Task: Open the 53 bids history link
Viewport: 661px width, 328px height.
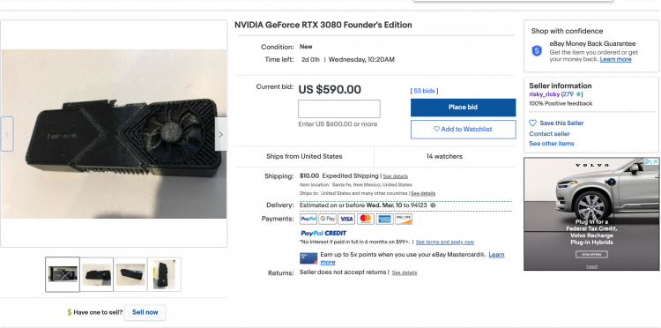Action: 424,91
